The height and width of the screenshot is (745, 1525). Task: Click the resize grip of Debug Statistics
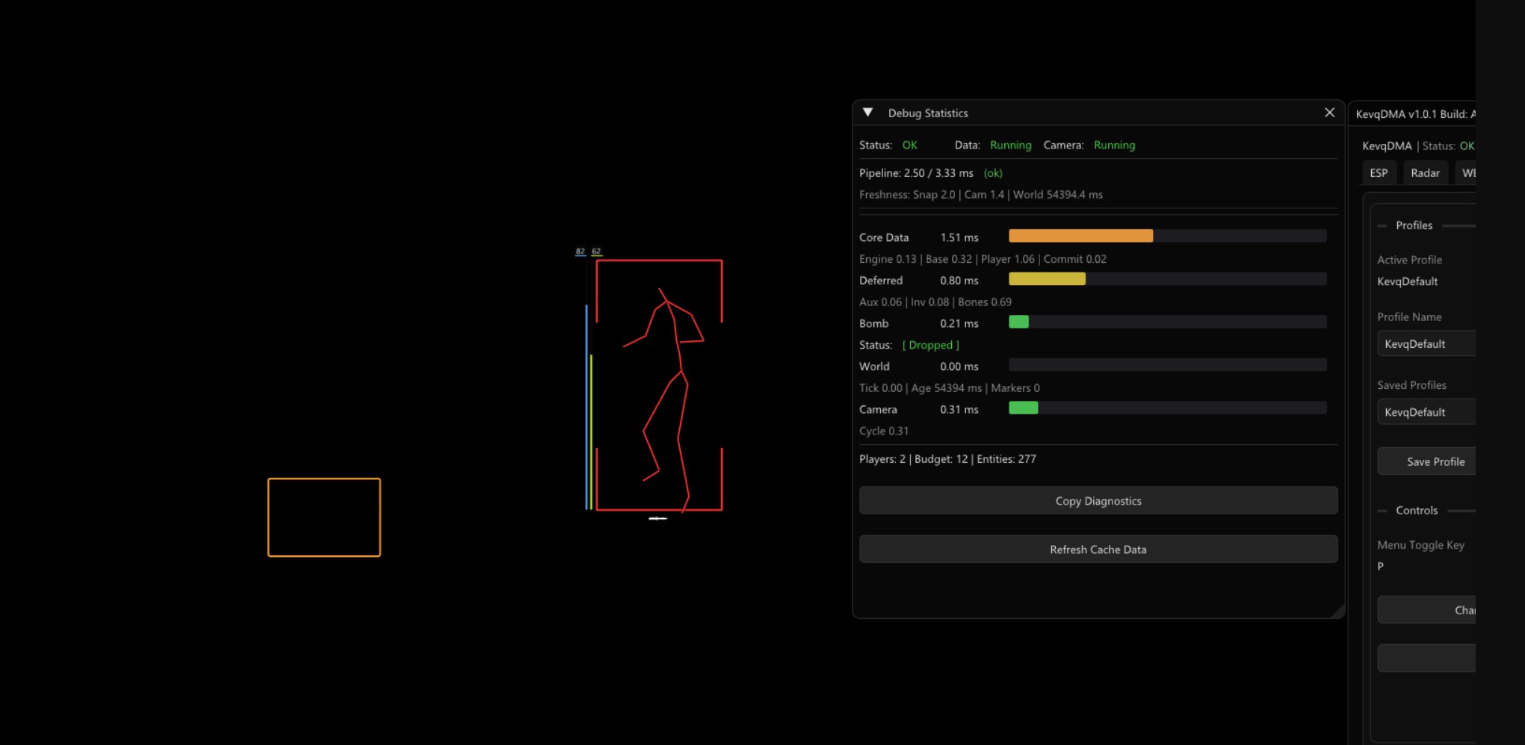click(1338, 611)
